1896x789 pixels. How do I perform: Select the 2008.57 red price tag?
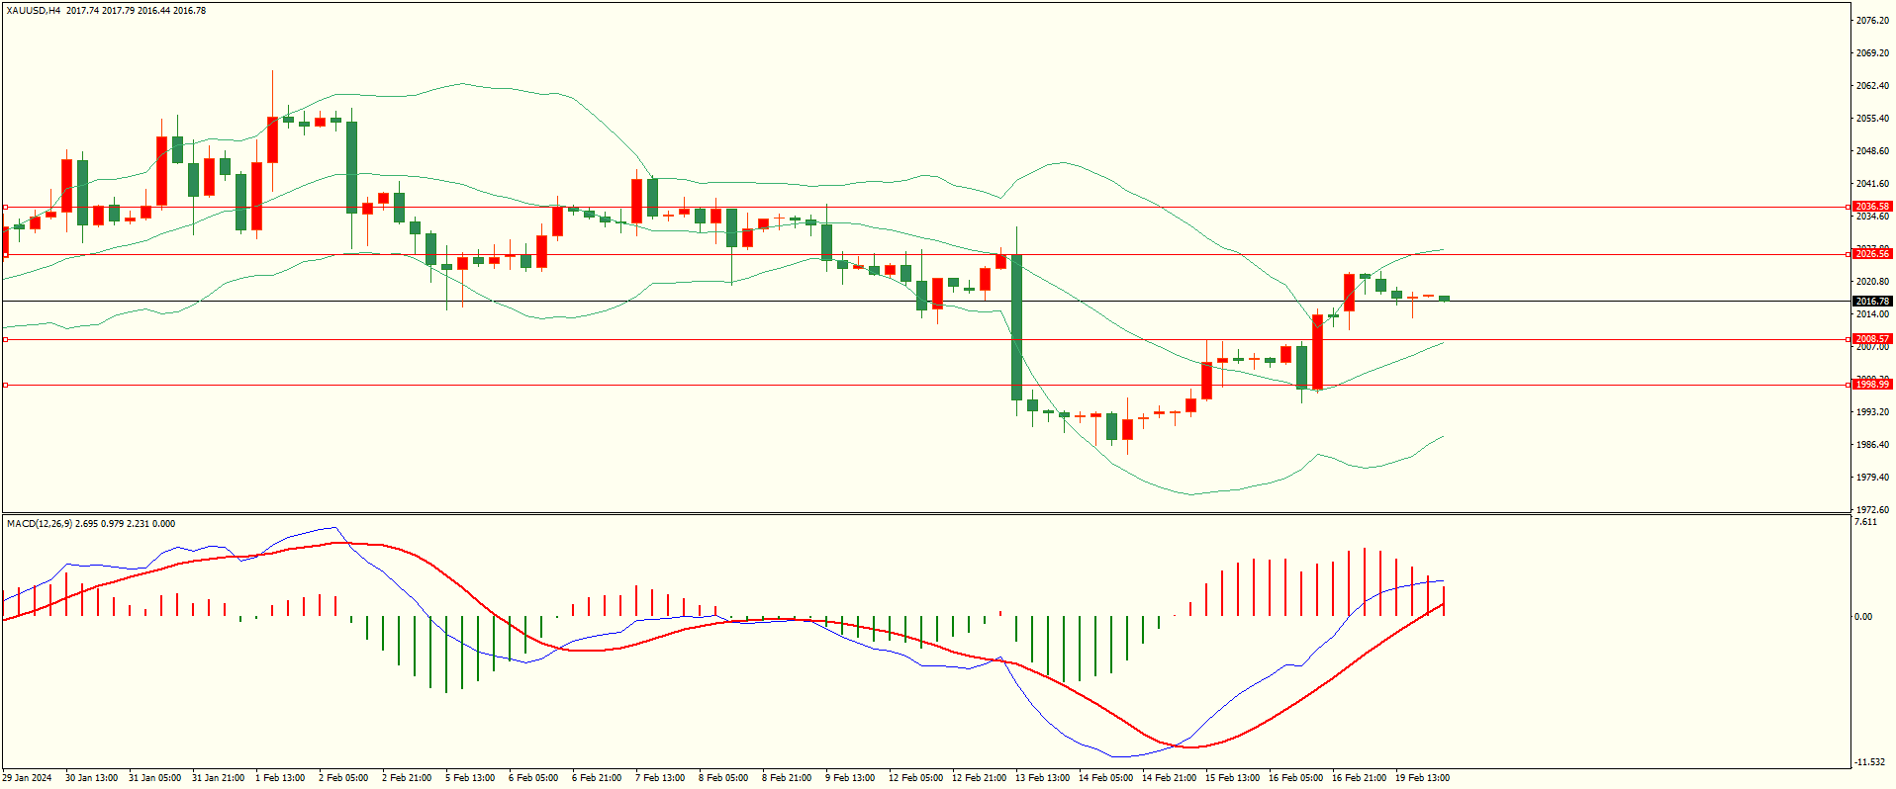click(1871, 339)
